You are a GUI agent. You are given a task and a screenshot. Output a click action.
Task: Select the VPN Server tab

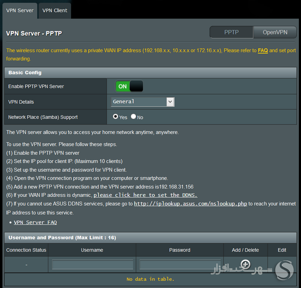tap(20, 11)
